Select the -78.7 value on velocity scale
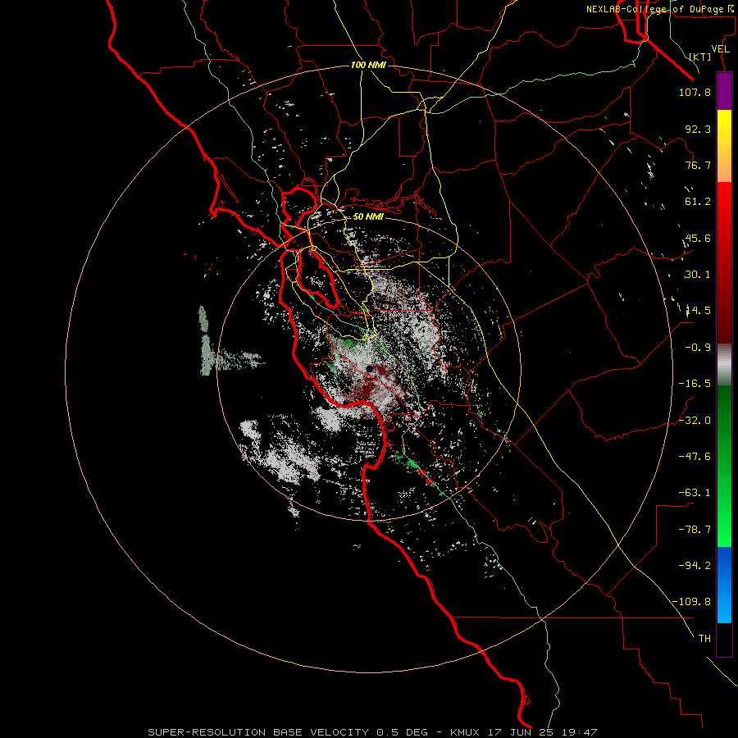 [x=695, y=530]
